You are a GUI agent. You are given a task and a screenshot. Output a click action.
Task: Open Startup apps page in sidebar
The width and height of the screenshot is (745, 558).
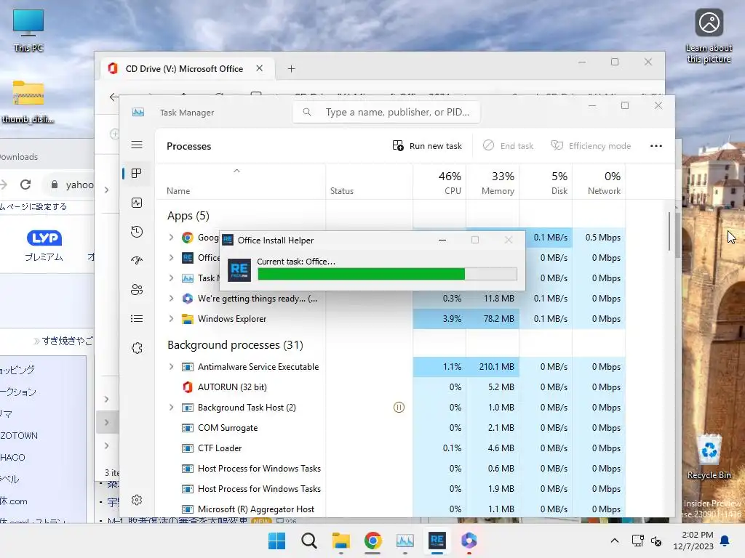pyautogui.click(x=137, y=261)
